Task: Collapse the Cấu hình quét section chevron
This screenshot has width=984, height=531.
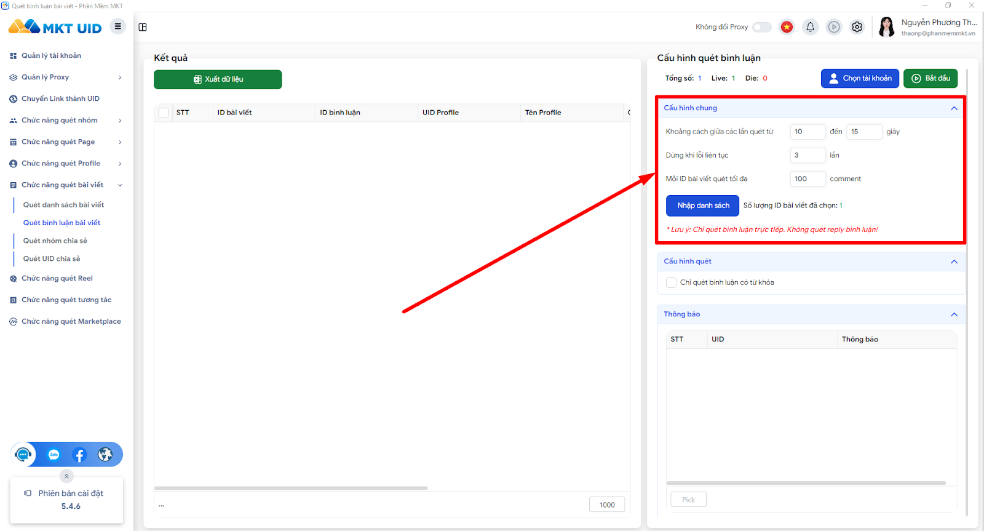Action: pos(954,262)
